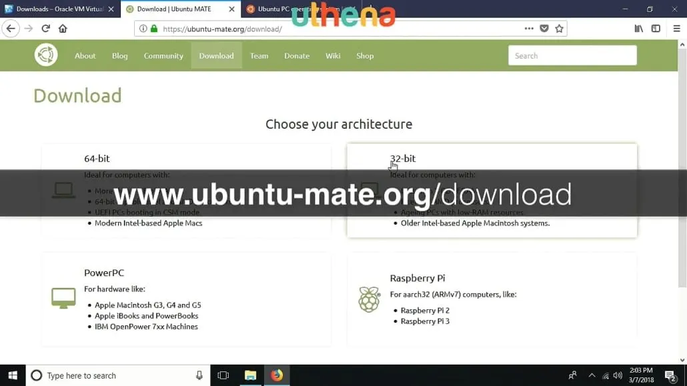Close the Downloads Oracle VM VirtualBox tab
Image resolution: width=687 pixels, height=386 pixels.
(x=111, y=9)
